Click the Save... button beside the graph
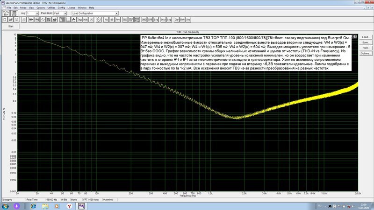Image resolution: width=374 pixels, height=210 pixels. point(366,42)
